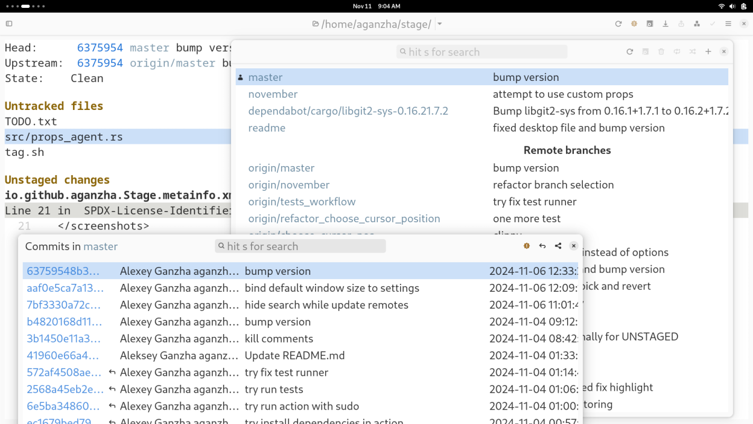Refresh the branches list in the branches panel
This screenshot has height=424, width=753.
pyautogui.click(x=630, y=52)
